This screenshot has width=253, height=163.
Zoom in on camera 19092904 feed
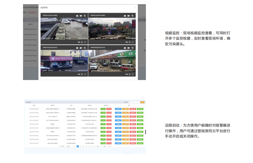click(x=133, y=48)
